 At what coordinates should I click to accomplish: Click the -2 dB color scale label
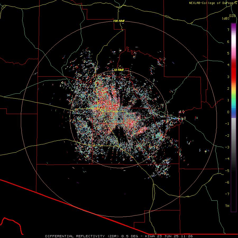[227, 136]
